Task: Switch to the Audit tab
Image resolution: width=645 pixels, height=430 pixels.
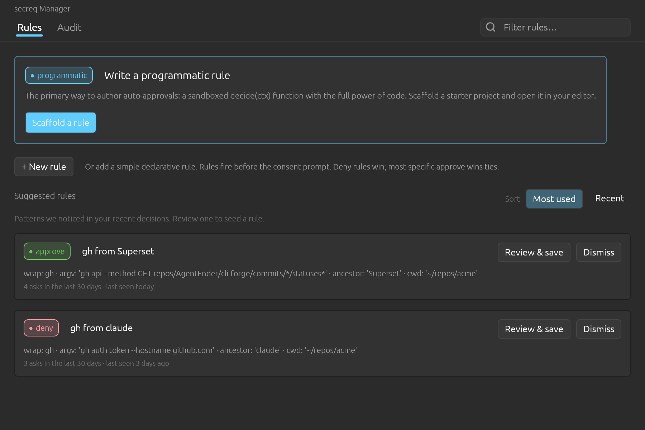Action: (69, 28)
